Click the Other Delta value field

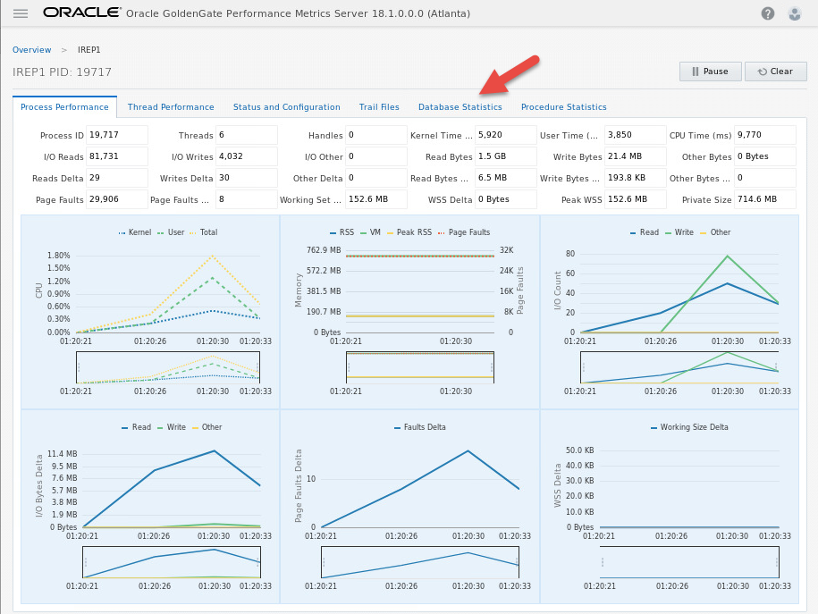(376, 177)
